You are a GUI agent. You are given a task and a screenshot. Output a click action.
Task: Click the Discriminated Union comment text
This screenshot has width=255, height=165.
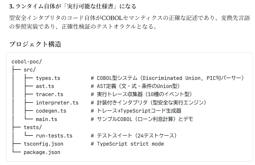(x=167, y=78)
